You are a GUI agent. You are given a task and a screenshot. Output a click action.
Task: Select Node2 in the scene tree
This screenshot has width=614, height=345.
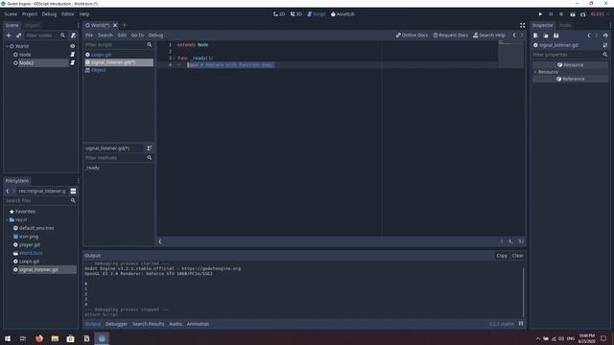click(26, 63)
